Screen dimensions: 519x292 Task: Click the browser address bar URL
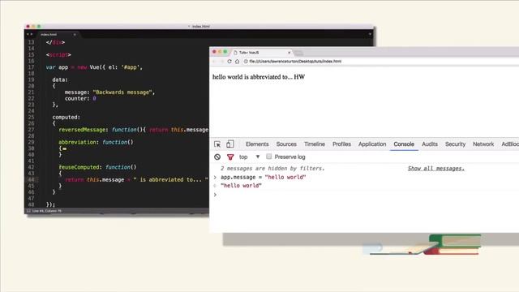coord(295,62)
